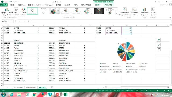Click cell CHICLE in column N

coord(113,28)
